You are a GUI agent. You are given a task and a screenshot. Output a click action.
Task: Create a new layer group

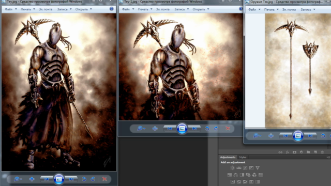[308, 152]
